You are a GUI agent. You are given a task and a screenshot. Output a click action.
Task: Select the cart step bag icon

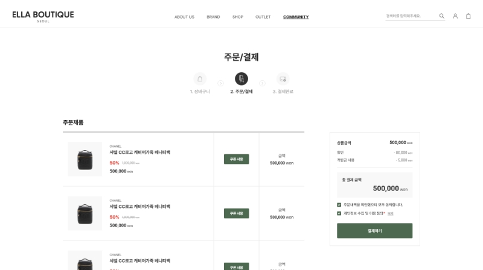pyautogui.click(x=200, y=79)
